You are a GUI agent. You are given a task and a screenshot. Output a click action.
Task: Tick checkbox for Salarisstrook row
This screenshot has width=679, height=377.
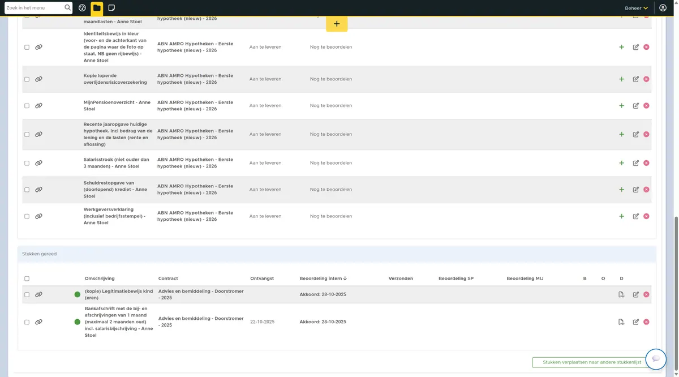click(27, 163)
